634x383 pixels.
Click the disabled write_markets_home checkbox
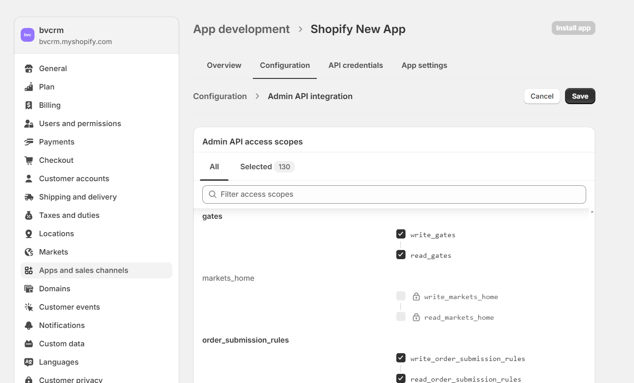coord(401,296)
